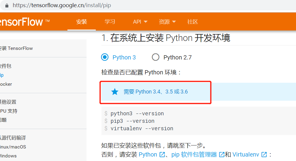This screenshot has height=161, width=296.
Task: Open the 社区 tab
Action: (192, 22)
